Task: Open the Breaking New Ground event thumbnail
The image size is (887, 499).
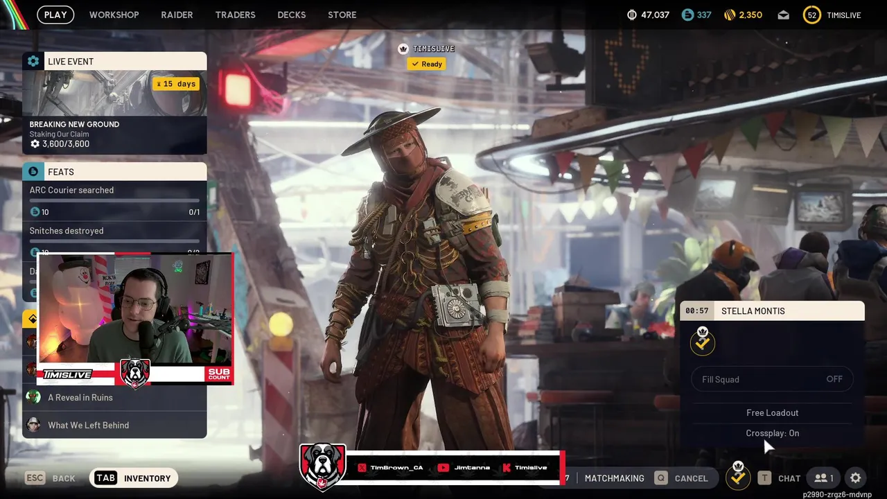Action: point(114,93)
